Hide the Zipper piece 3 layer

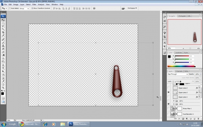tap(168, 92)
